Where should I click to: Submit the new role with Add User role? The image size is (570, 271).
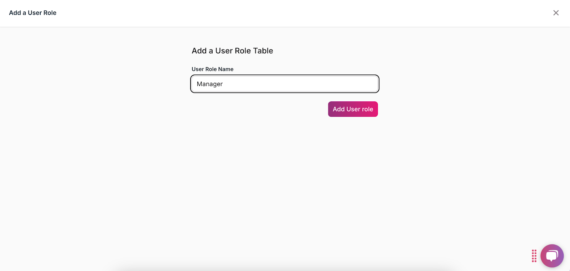pos(353,109)
